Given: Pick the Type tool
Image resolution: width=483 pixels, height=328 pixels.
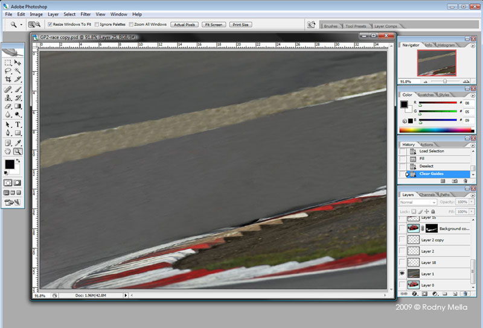Looking at the screenshot, I should click(18, 124).
